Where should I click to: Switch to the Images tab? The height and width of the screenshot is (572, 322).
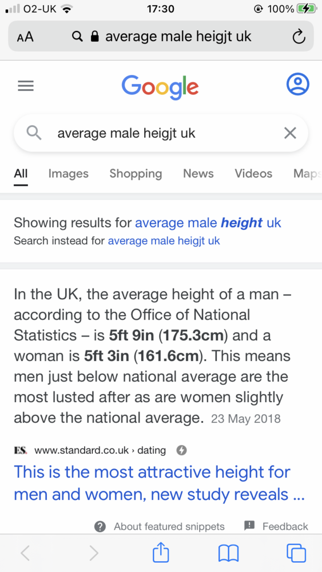69,174
